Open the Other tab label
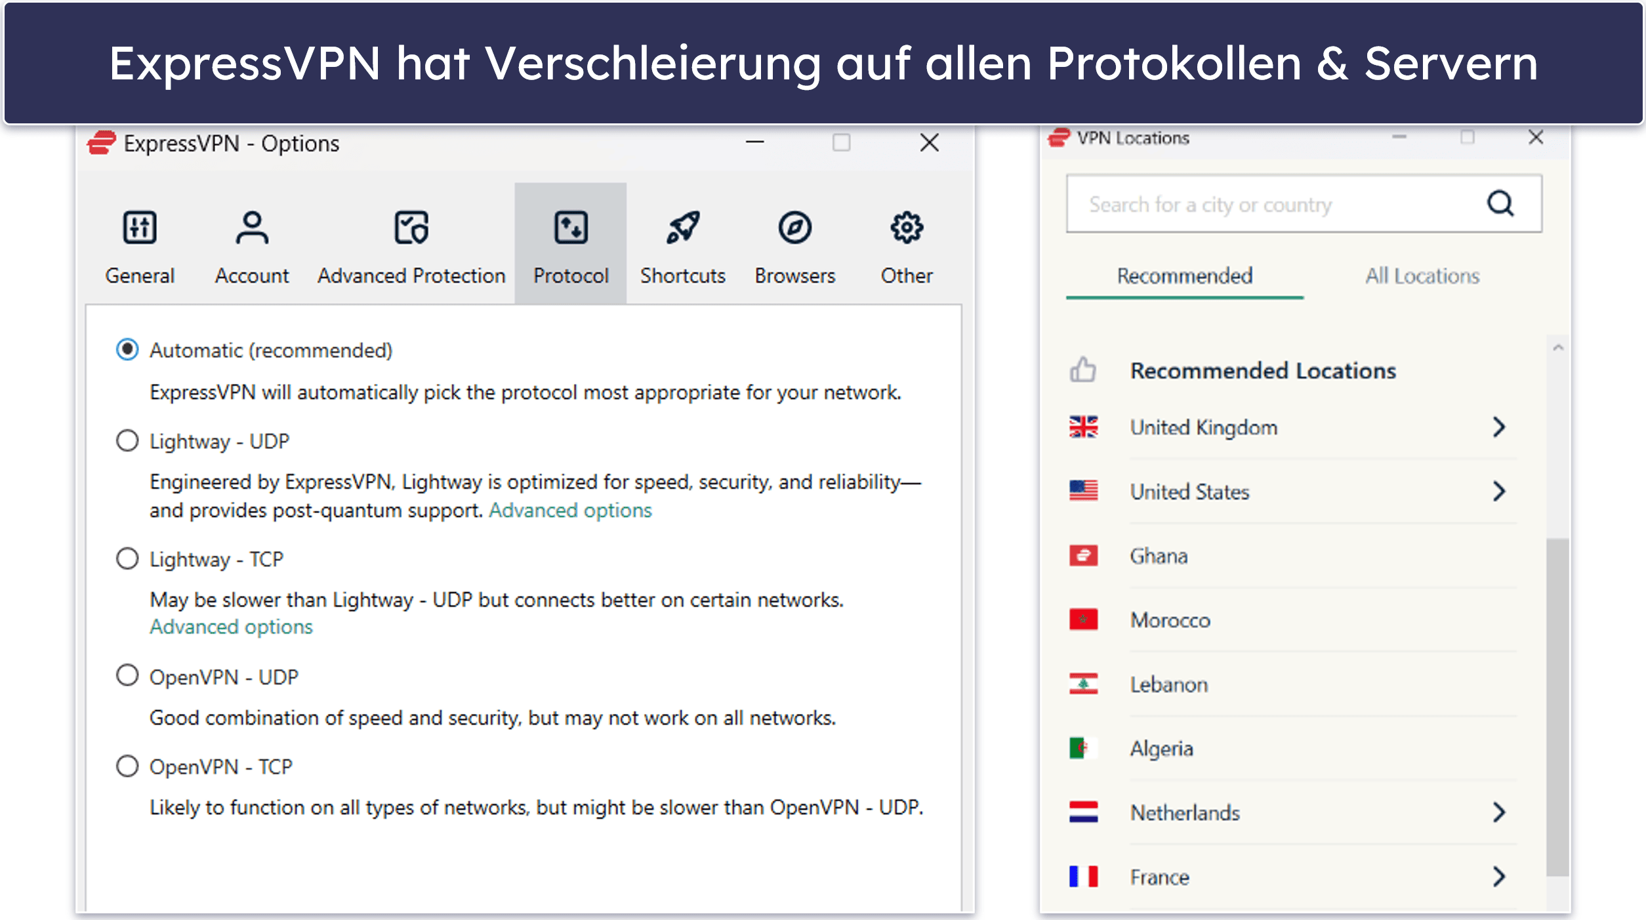The width and height of the screenshot is (1646, 920). point(907,276)
